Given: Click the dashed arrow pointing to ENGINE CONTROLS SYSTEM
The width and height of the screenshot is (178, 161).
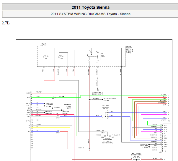Looking at the screenshot, I should pyautogui.click(x=96, y=100).
